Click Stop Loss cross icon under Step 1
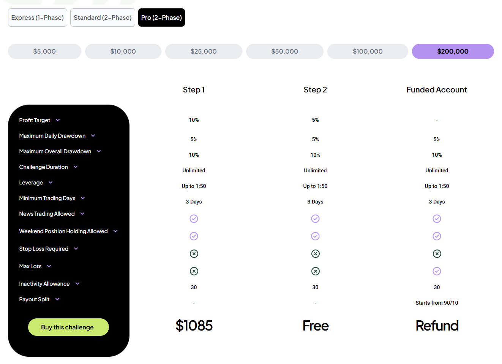This screenshot has width=502, height=364. pos(194,254)
